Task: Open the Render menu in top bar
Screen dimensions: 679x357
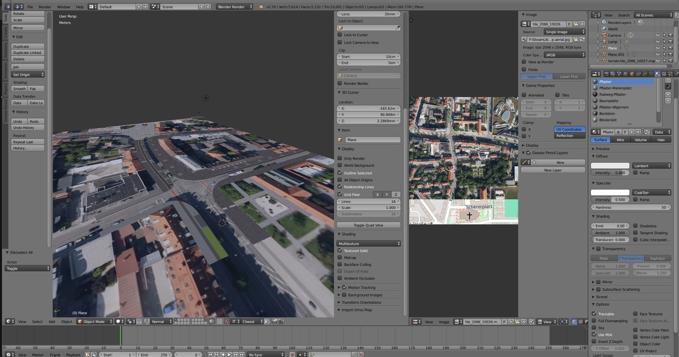Action: [45, 7]
